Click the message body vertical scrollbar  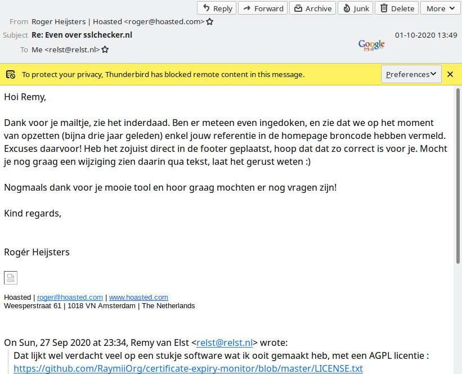[458, 225]
